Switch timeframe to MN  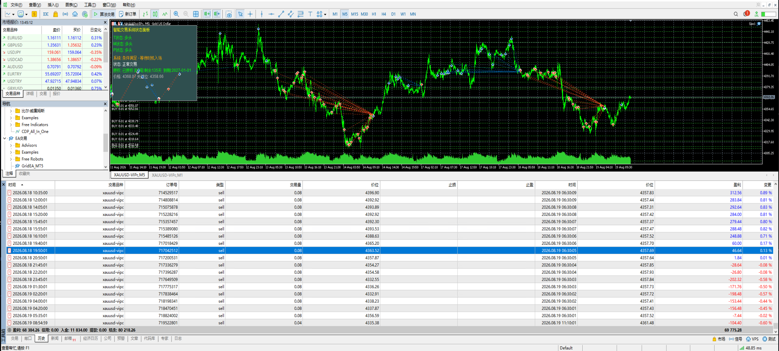tap(413, 14)
